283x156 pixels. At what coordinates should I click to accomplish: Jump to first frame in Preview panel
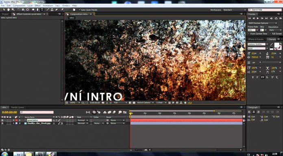[x=249, y=18]
